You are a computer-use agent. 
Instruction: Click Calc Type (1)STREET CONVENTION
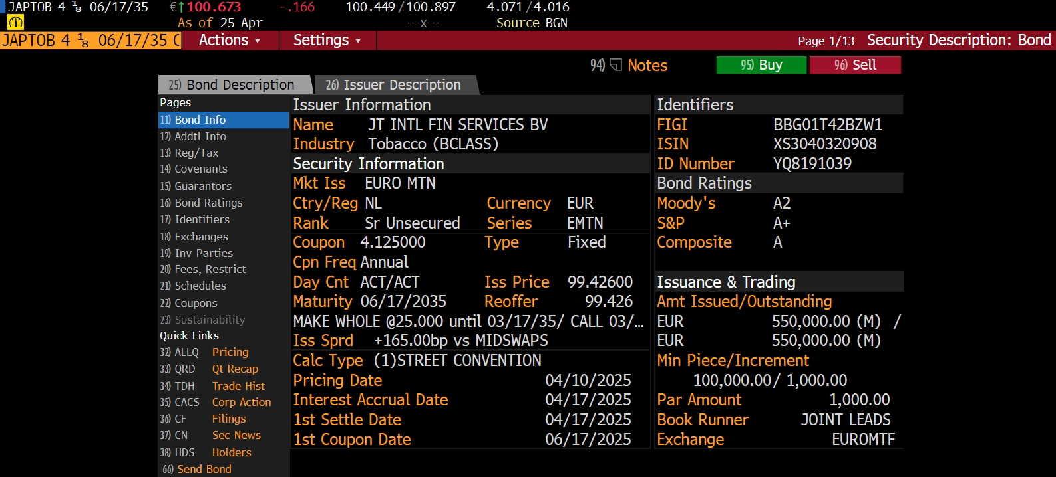pyautogui.click(x=457, y=361)
